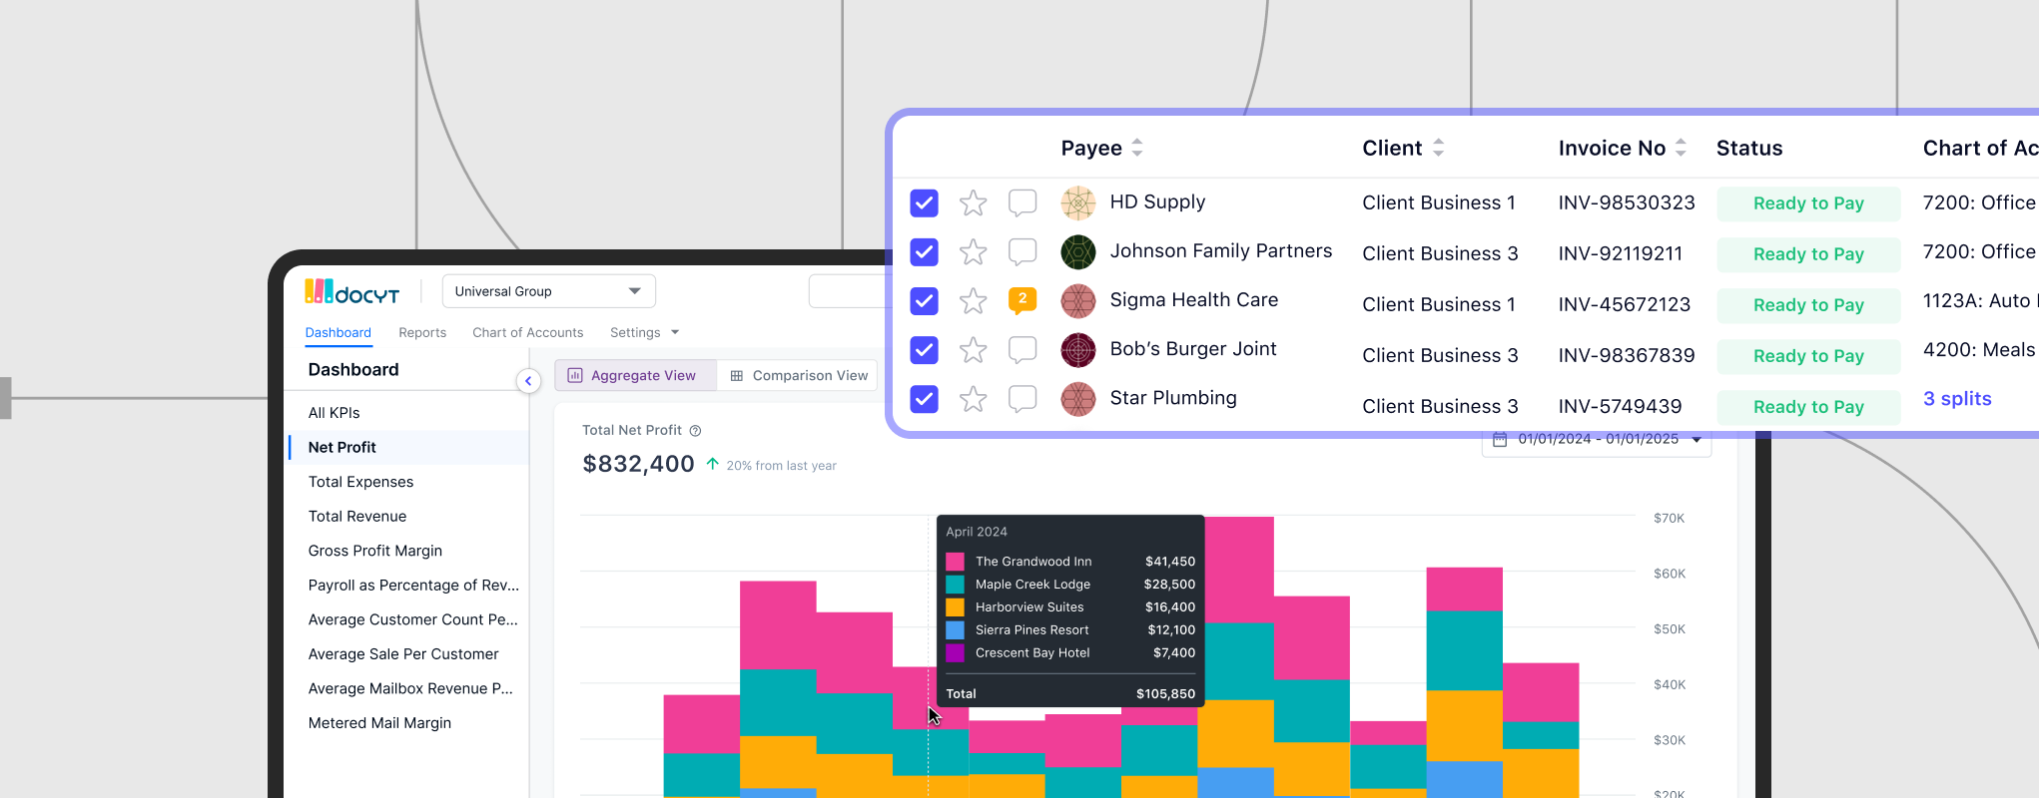Open comments for Bob's Burger Joint row

point(1022,350)
